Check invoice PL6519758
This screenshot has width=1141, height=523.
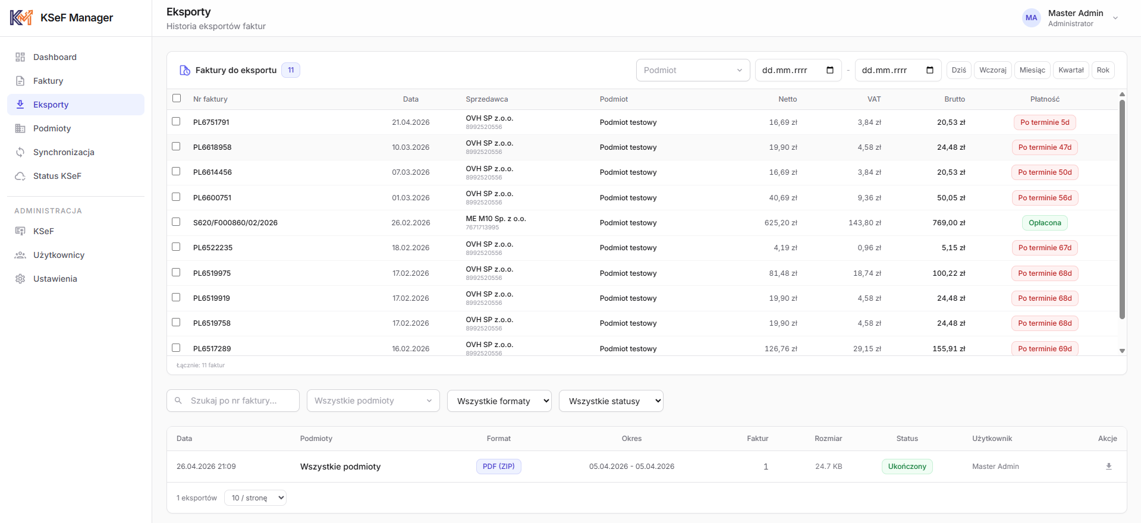(176, 322)
